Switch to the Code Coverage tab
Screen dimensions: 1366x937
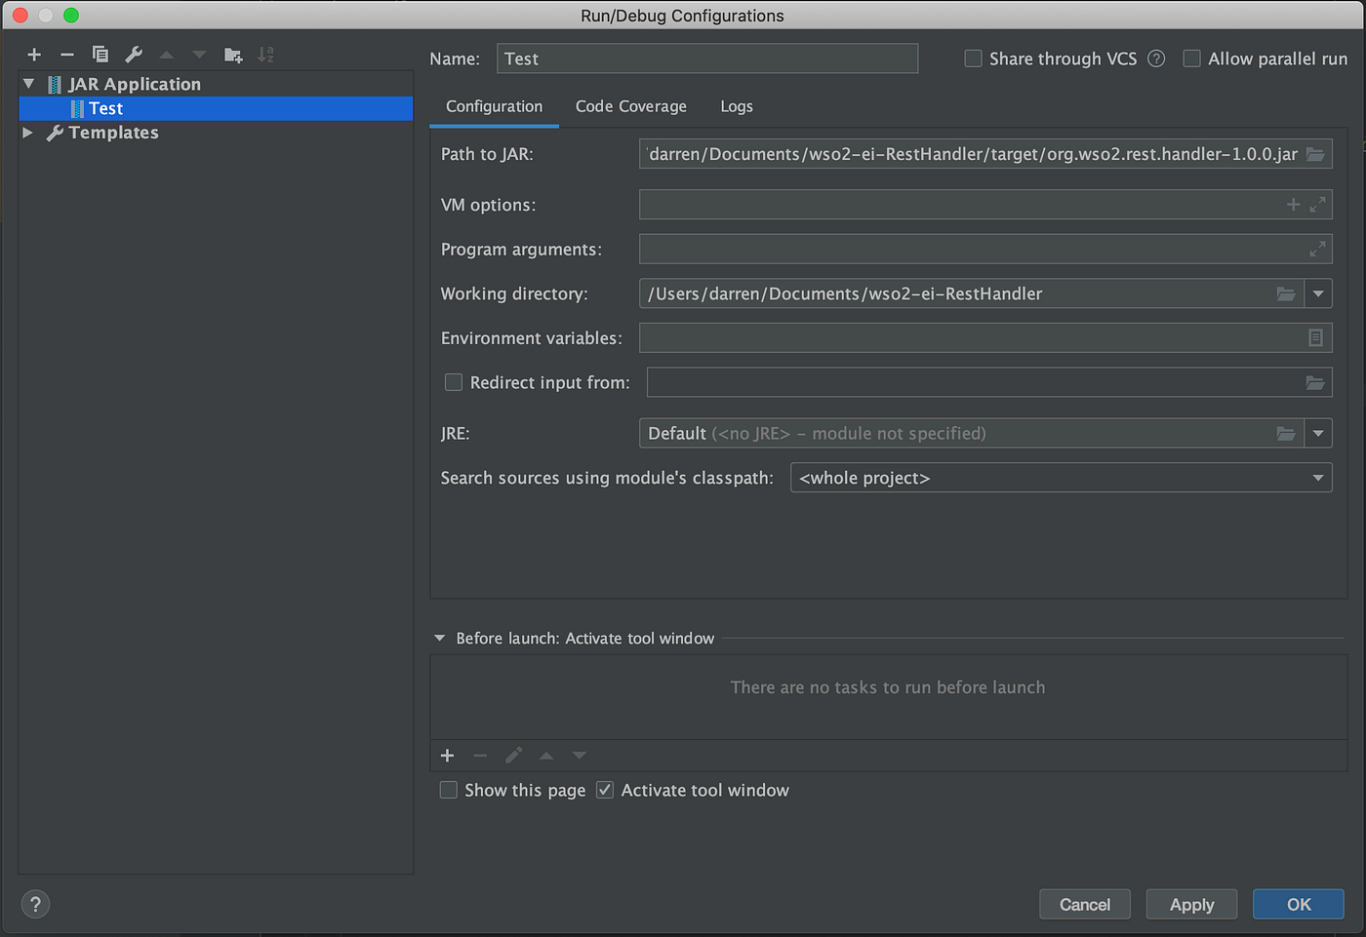coord(630,106)
